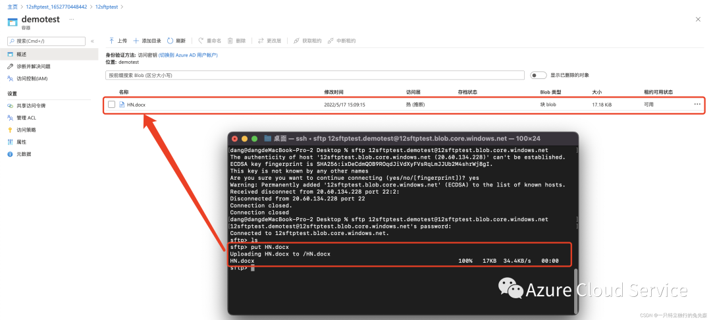Click the 热 (推断) access tier cell

point(415,105)
